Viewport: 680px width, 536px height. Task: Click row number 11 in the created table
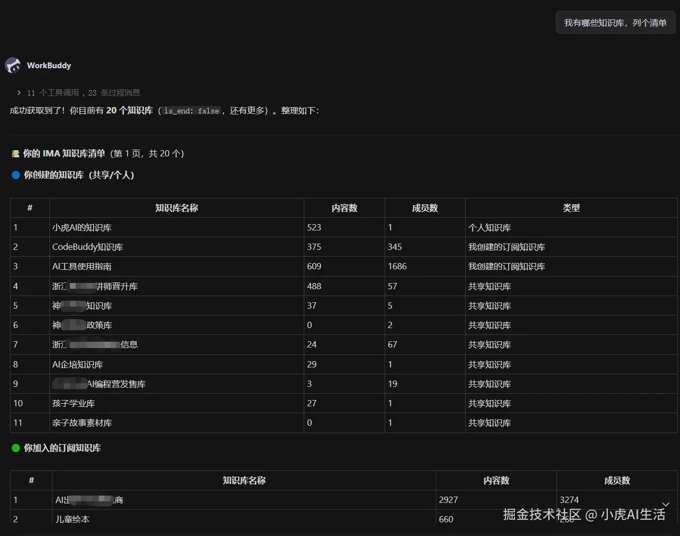18,423
